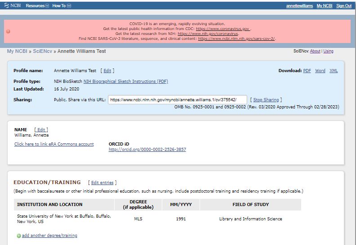Click add another degree/training link
356x245 pixels.
pyautogui.click(x=49, y=236)
